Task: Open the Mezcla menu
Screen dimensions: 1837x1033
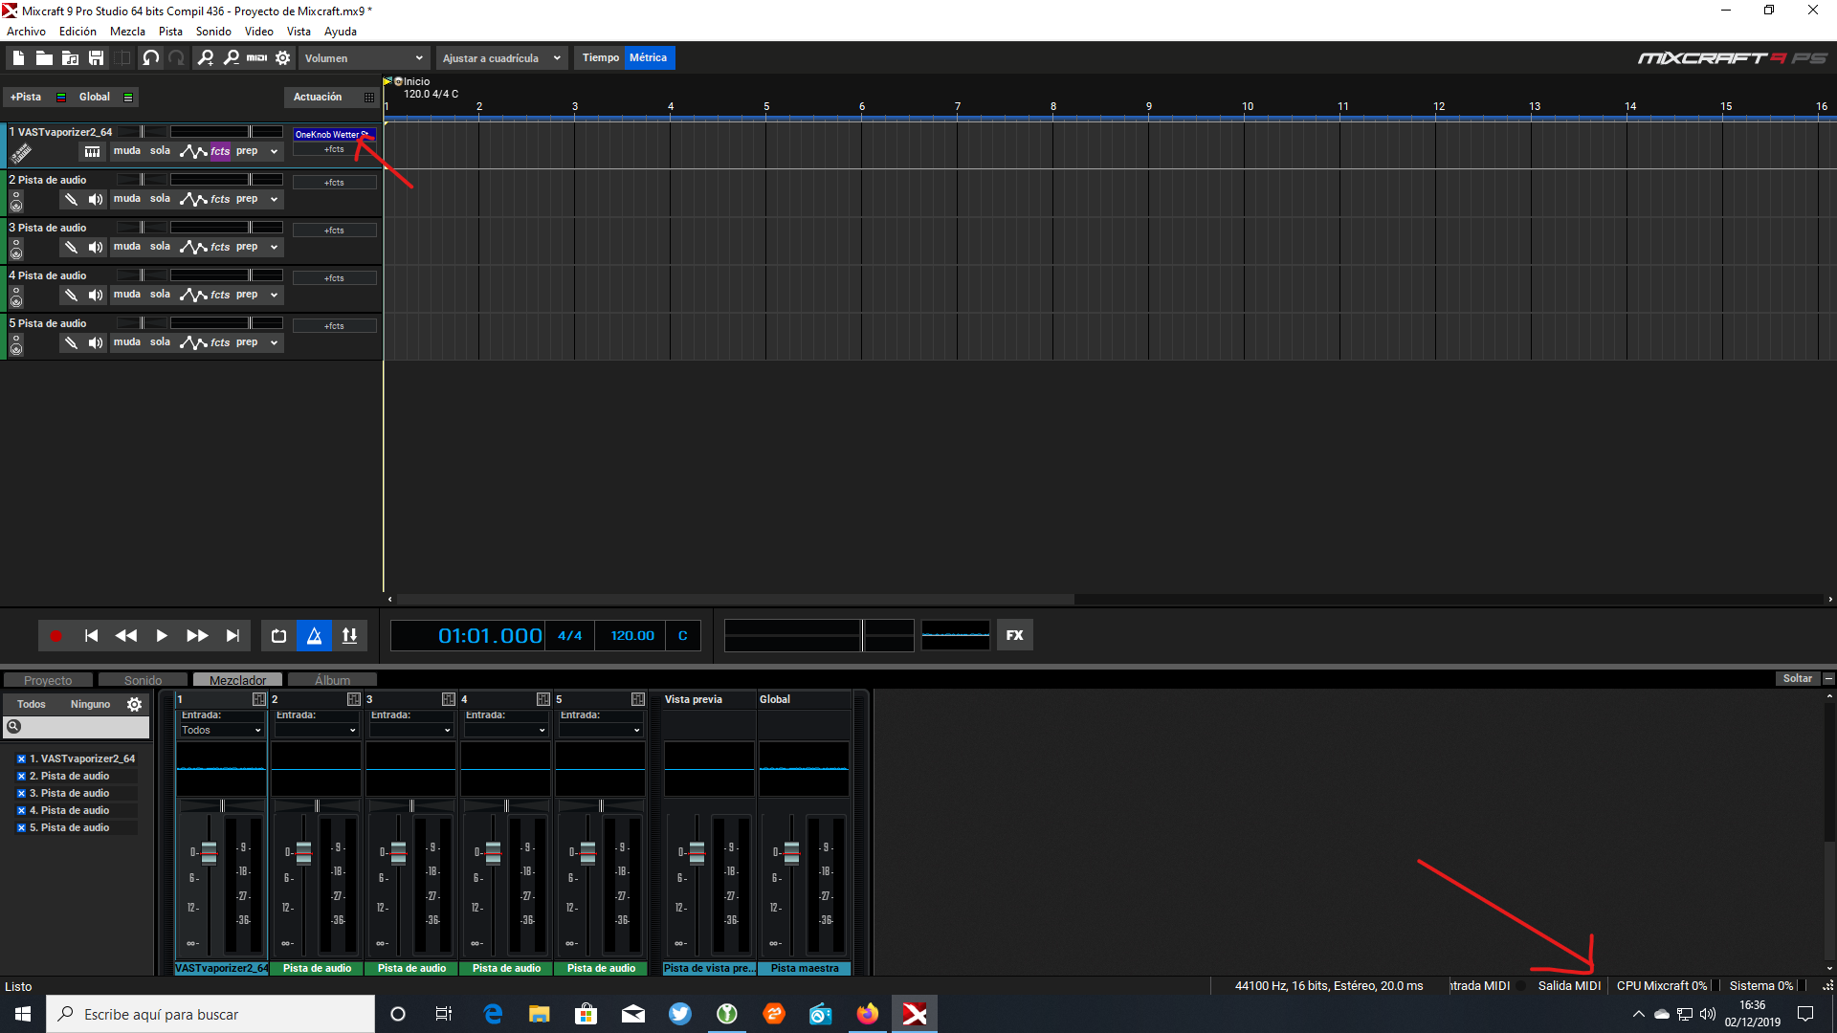Action: click(127, 32)
